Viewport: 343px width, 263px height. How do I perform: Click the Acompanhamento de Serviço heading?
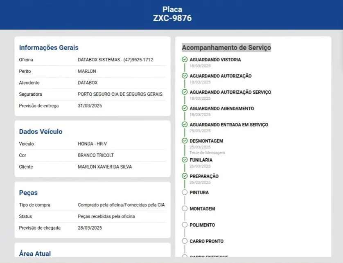pyautogui.click(x=226, y=48)
